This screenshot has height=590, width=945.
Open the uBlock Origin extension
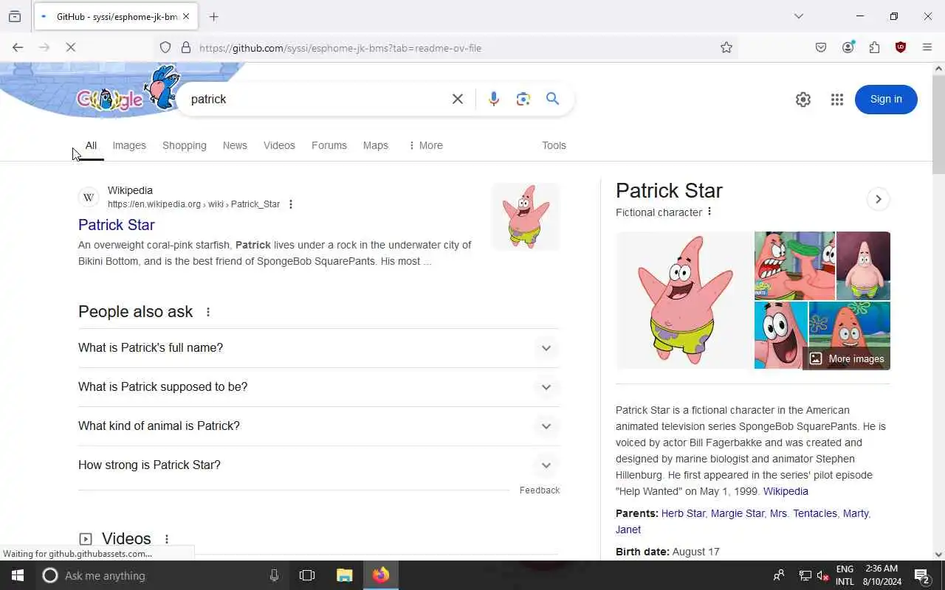(901, 48)
